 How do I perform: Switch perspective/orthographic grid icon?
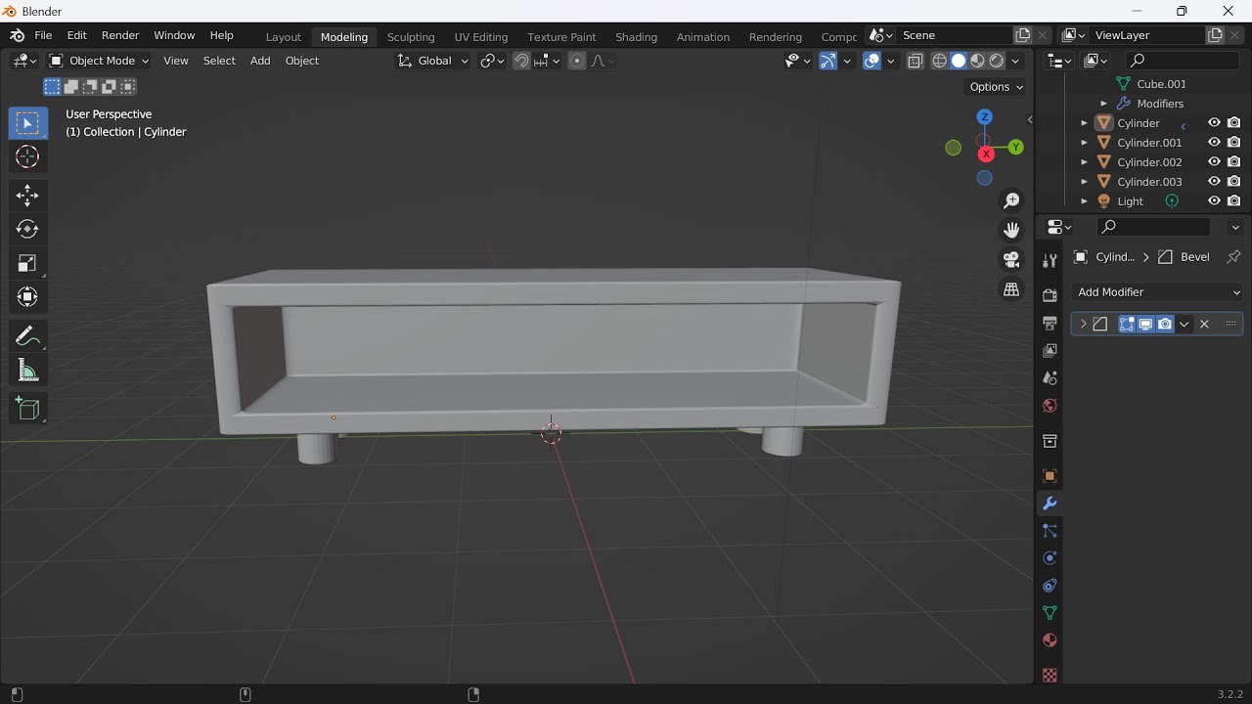click(1011, 290)
